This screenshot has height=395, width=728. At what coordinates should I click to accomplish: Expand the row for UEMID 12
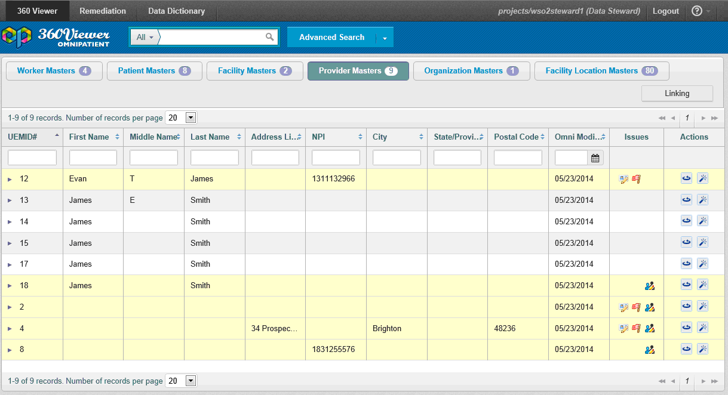pos(10,179)
